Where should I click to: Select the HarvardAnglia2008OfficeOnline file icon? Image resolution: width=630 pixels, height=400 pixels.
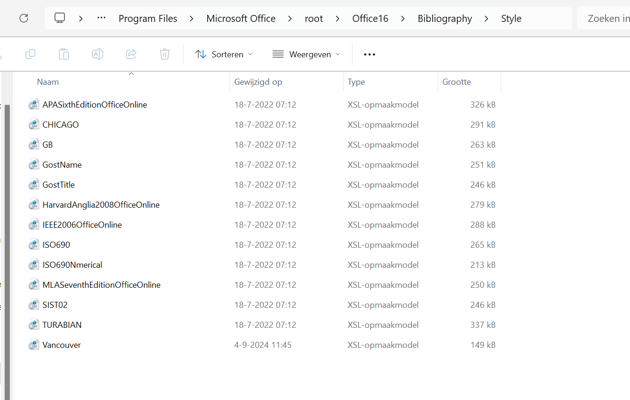[34, 205]
